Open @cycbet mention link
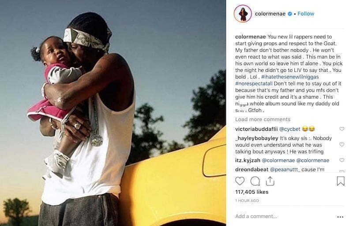 (x=290, y=129)
